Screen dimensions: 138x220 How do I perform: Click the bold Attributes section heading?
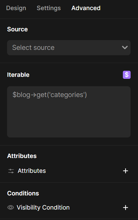[22, 156]
